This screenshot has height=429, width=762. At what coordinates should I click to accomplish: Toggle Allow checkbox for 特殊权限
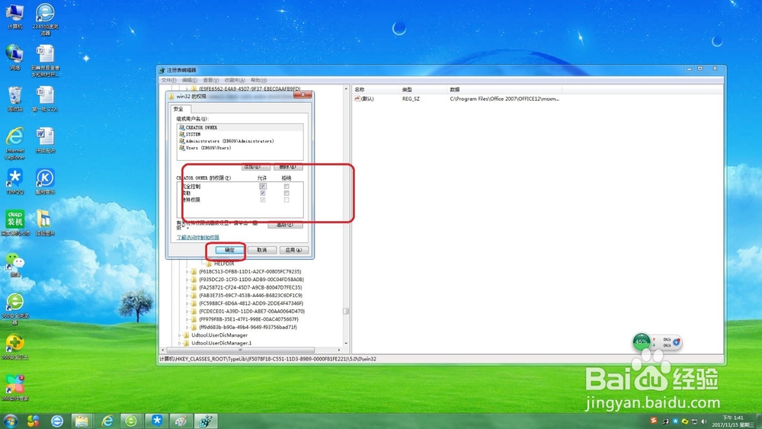click(262, 200)
